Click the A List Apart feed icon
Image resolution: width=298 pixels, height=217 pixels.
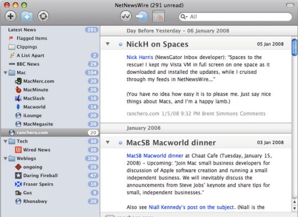(12, 55)
